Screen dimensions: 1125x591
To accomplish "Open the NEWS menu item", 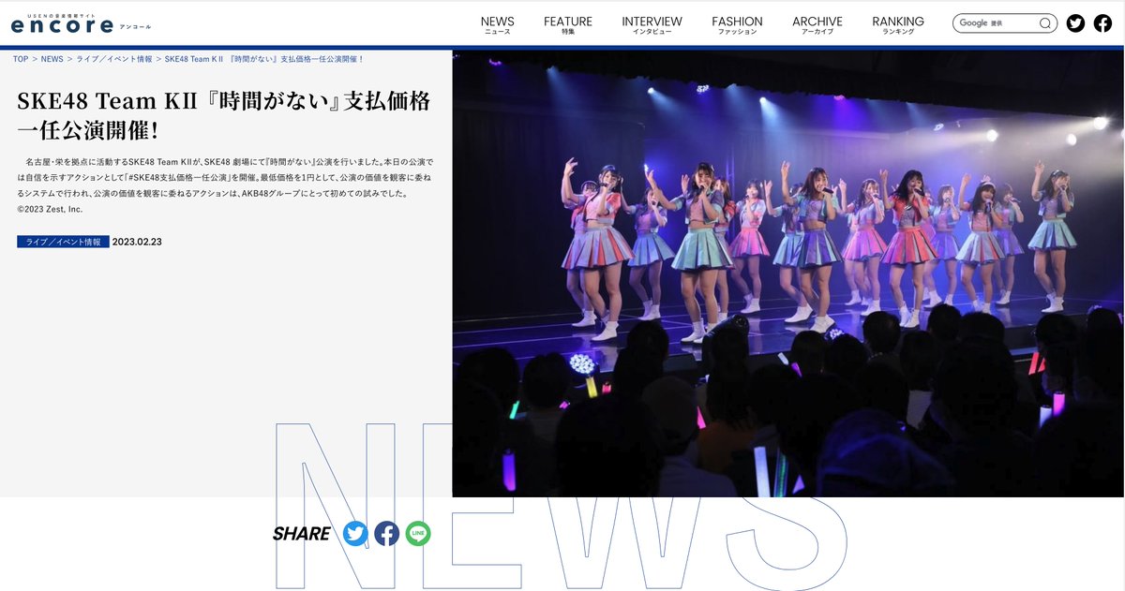I will click(x=498, y=25).
